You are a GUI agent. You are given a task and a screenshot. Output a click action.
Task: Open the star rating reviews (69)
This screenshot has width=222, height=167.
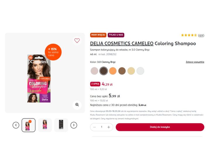(x=193, y=35)
